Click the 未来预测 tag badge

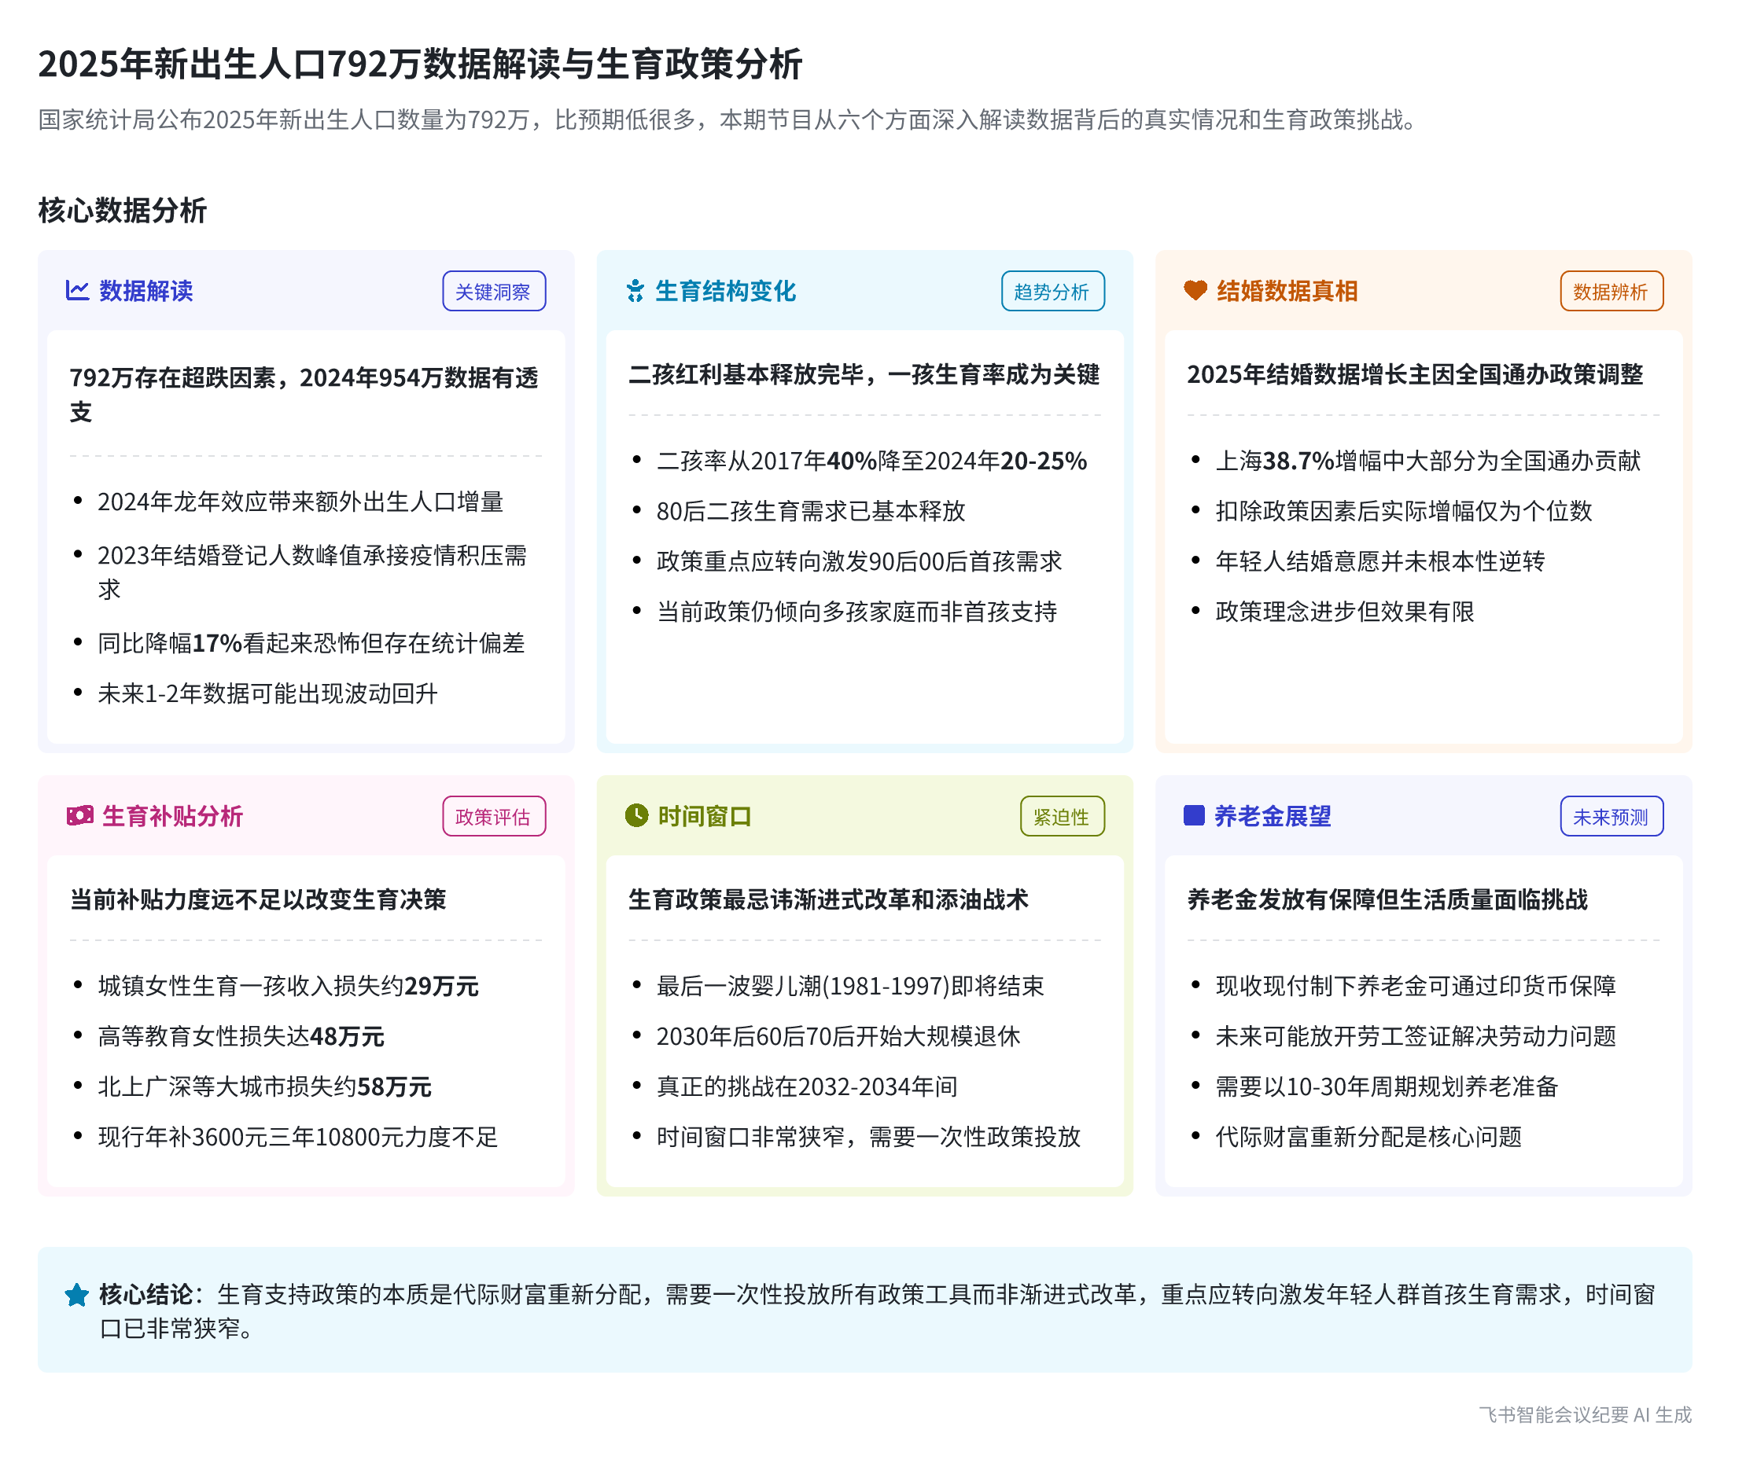click(1611, 816)
